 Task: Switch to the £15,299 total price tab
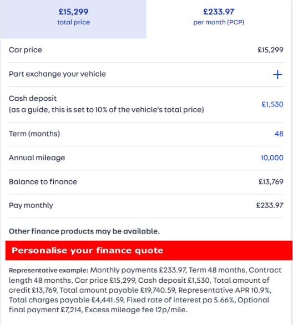tap(73, 19)
